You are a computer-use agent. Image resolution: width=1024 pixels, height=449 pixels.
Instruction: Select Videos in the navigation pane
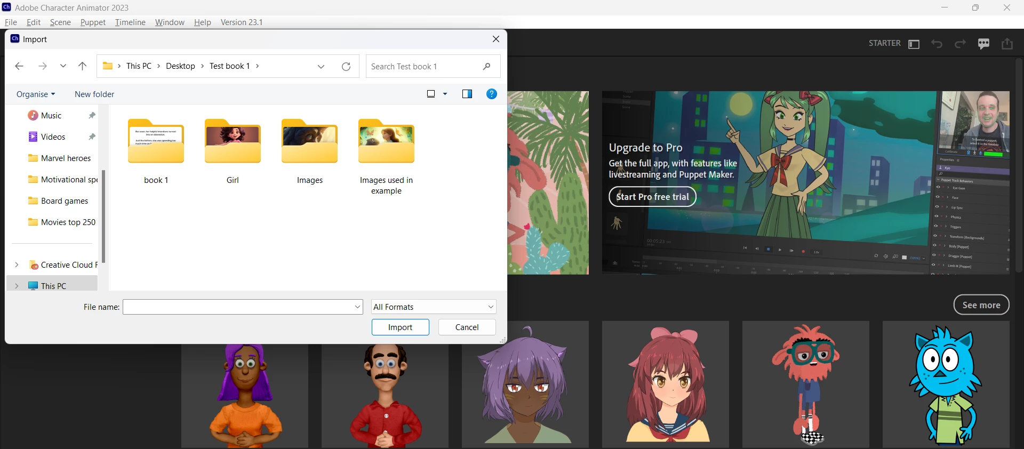click(53, 137)
